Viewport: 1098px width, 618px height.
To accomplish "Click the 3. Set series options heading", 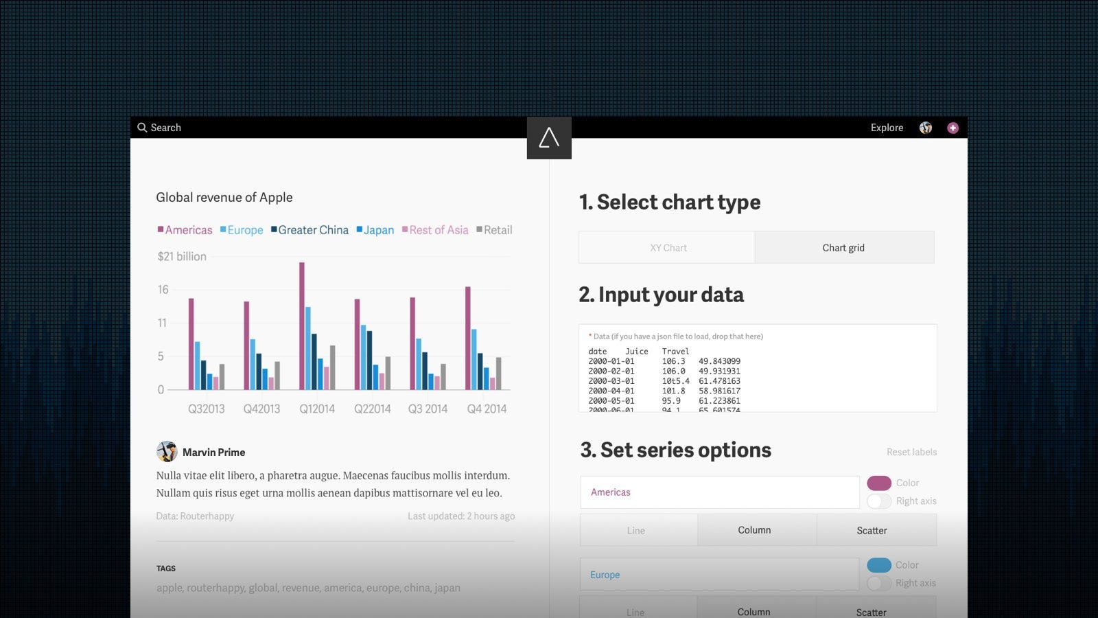I will [x=676, y=450].
